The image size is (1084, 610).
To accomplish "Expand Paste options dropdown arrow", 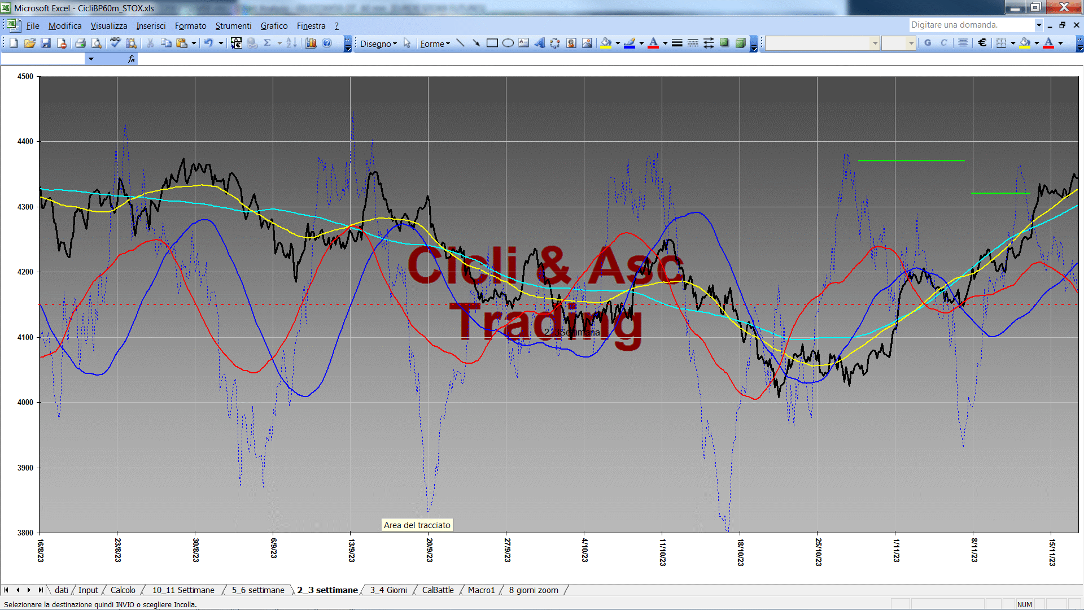I will click(x=194, y=43).
